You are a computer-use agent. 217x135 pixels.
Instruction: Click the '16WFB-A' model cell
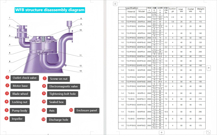[141, 17]
